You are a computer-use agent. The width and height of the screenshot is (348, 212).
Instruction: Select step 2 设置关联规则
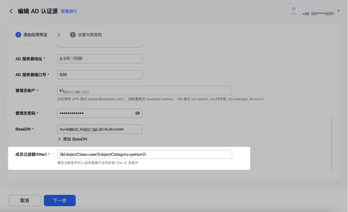click(x=86, y=35)
